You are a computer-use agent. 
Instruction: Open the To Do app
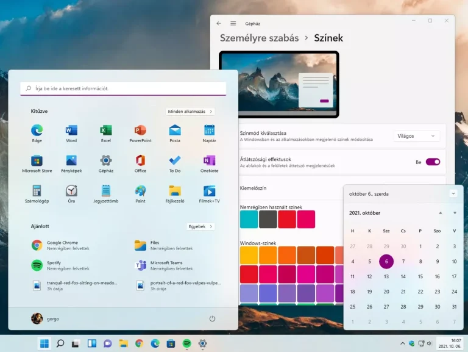point(175,163)
